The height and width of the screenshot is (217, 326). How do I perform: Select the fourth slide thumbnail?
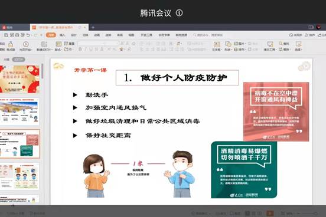point(19,176)
